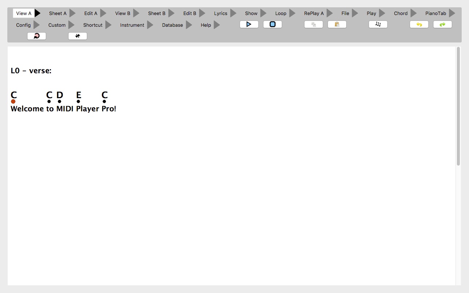Open the Instrument menu
The image size is (469, 293).
132,25
